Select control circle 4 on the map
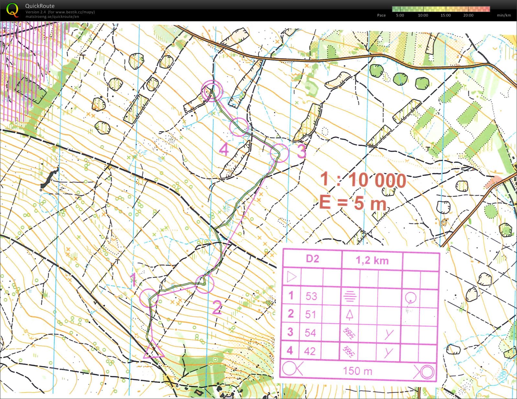The image size is (517, 399). (239, 127)
